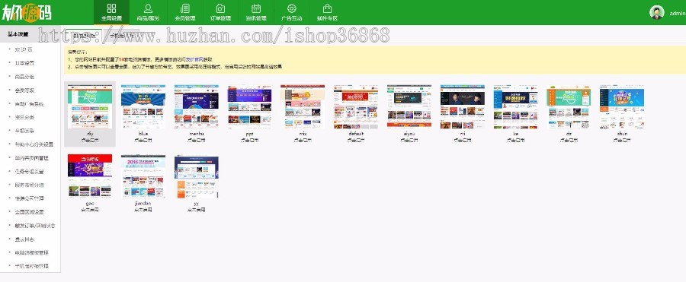Preview the menhu template thumbnail

[197, 106]
